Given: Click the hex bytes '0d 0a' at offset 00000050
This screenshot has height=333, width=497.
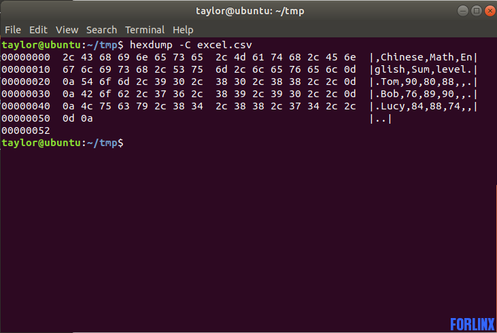Looking at the screenshot, I should tap(78, 118).
